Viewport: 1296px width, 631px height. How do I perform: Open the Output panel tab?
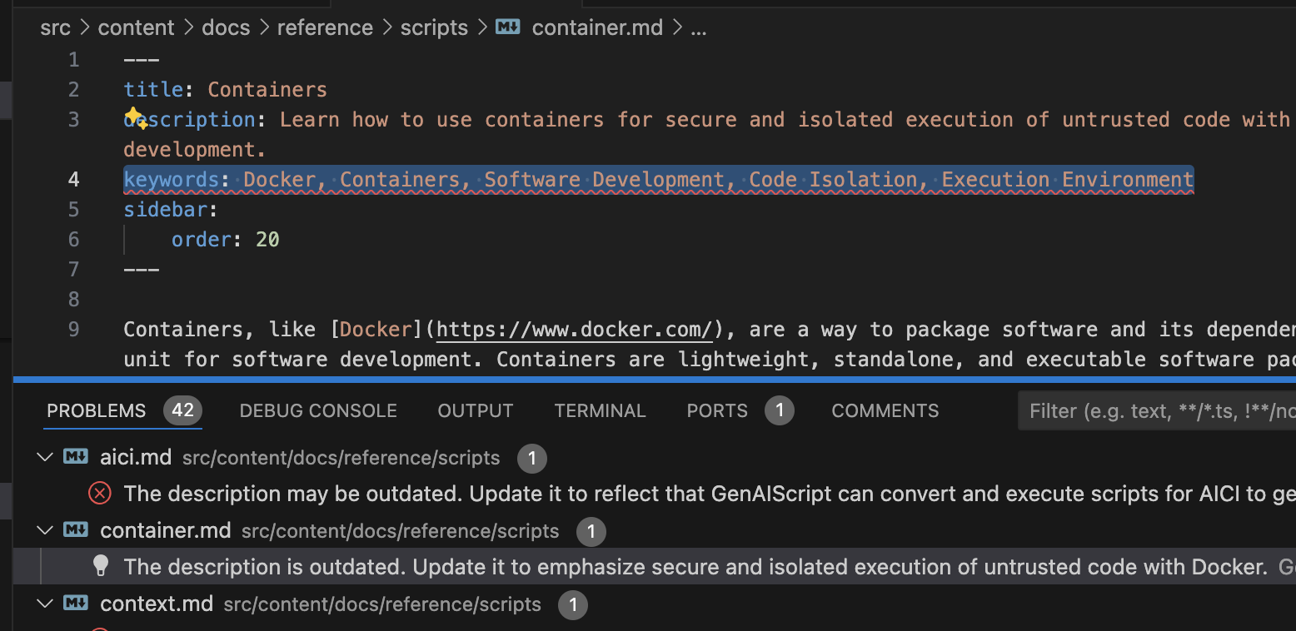point(476,410)
